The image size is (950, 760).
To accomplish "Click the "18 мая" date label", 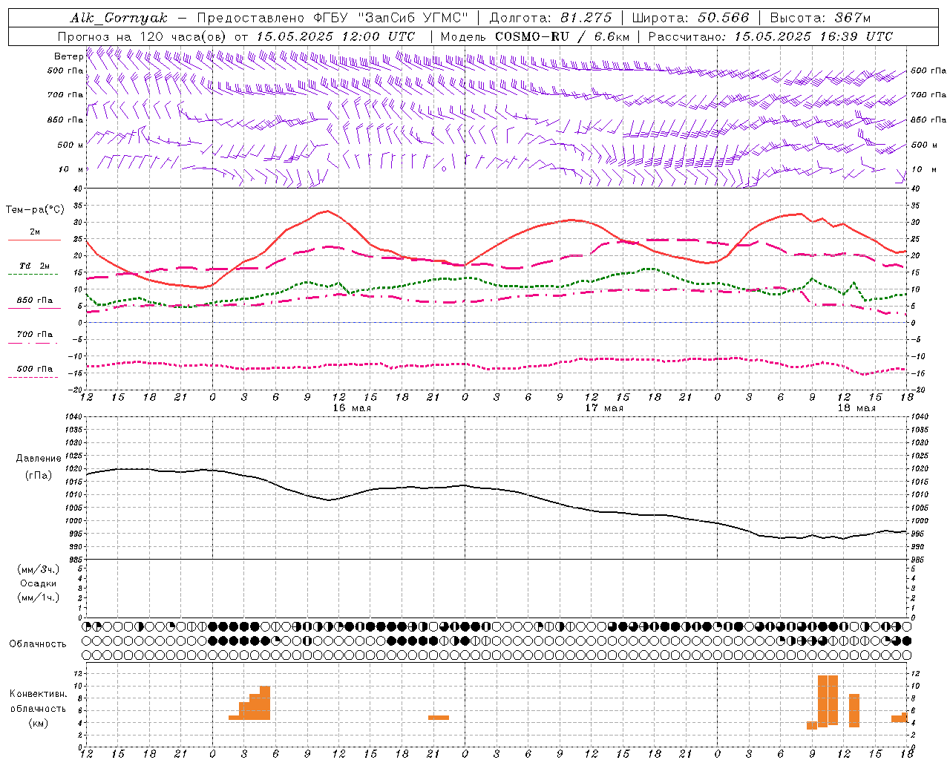I will click(856, 408).
